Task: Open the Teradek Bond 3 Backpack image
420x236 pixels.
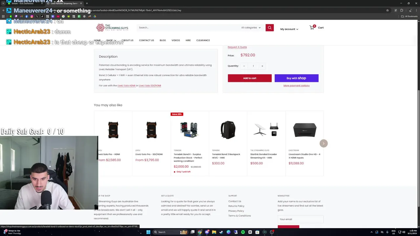Action: 228,130
